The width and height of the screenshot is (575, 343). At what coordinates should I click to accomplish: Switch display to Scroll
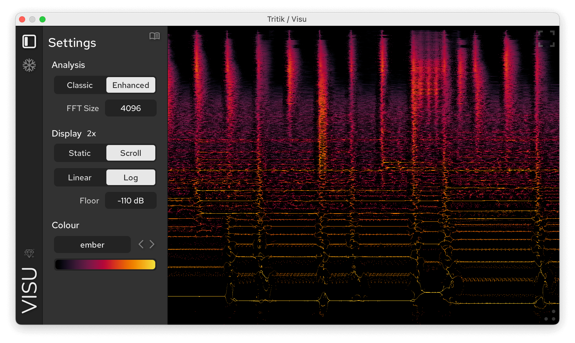pos(131,153)
